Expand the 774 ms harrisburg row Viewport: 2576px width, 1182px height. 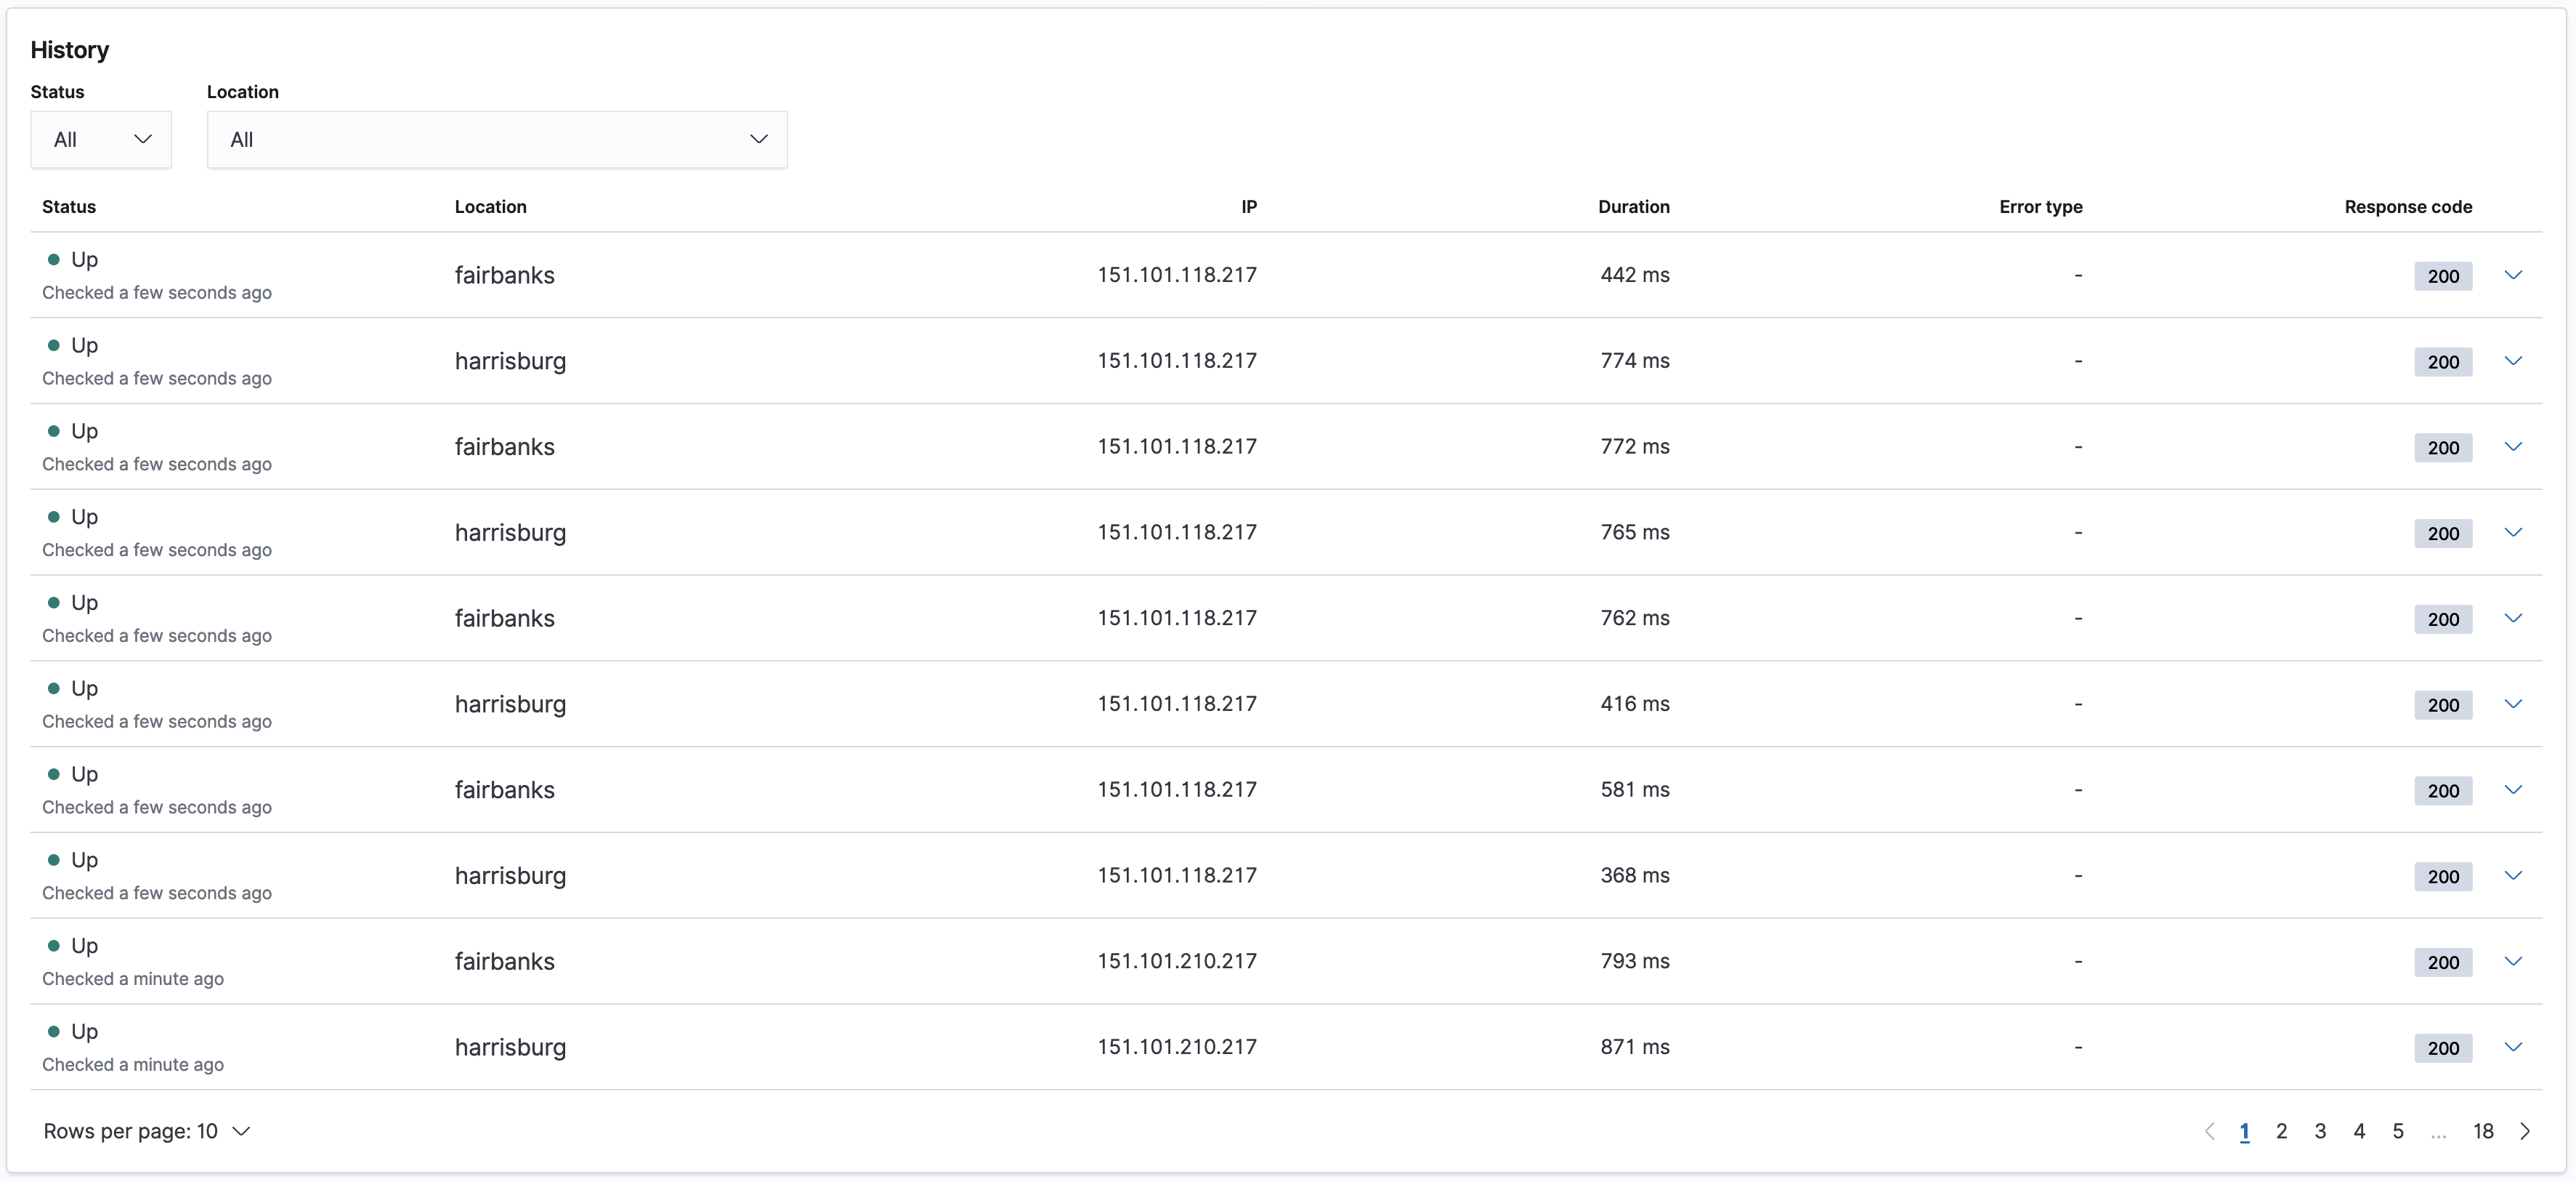coord(2513,361)
